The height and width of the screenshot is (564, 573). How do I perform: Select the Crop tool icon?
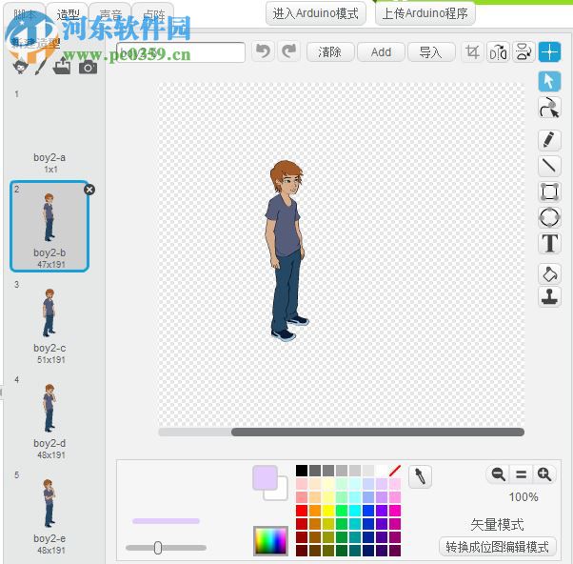click(472, 52)
